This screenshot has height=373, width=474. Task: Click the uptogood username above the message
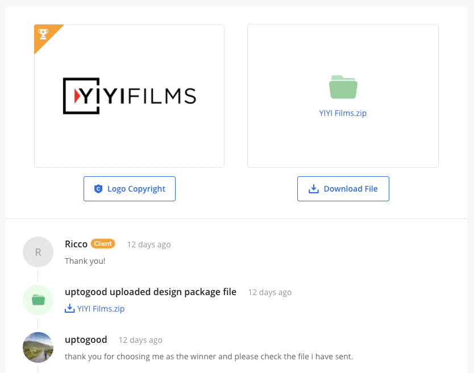(86, 339)
